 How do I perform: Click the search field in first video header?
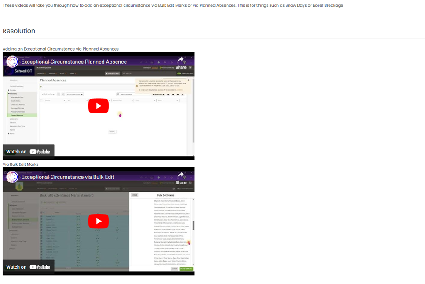pos(147,73)
